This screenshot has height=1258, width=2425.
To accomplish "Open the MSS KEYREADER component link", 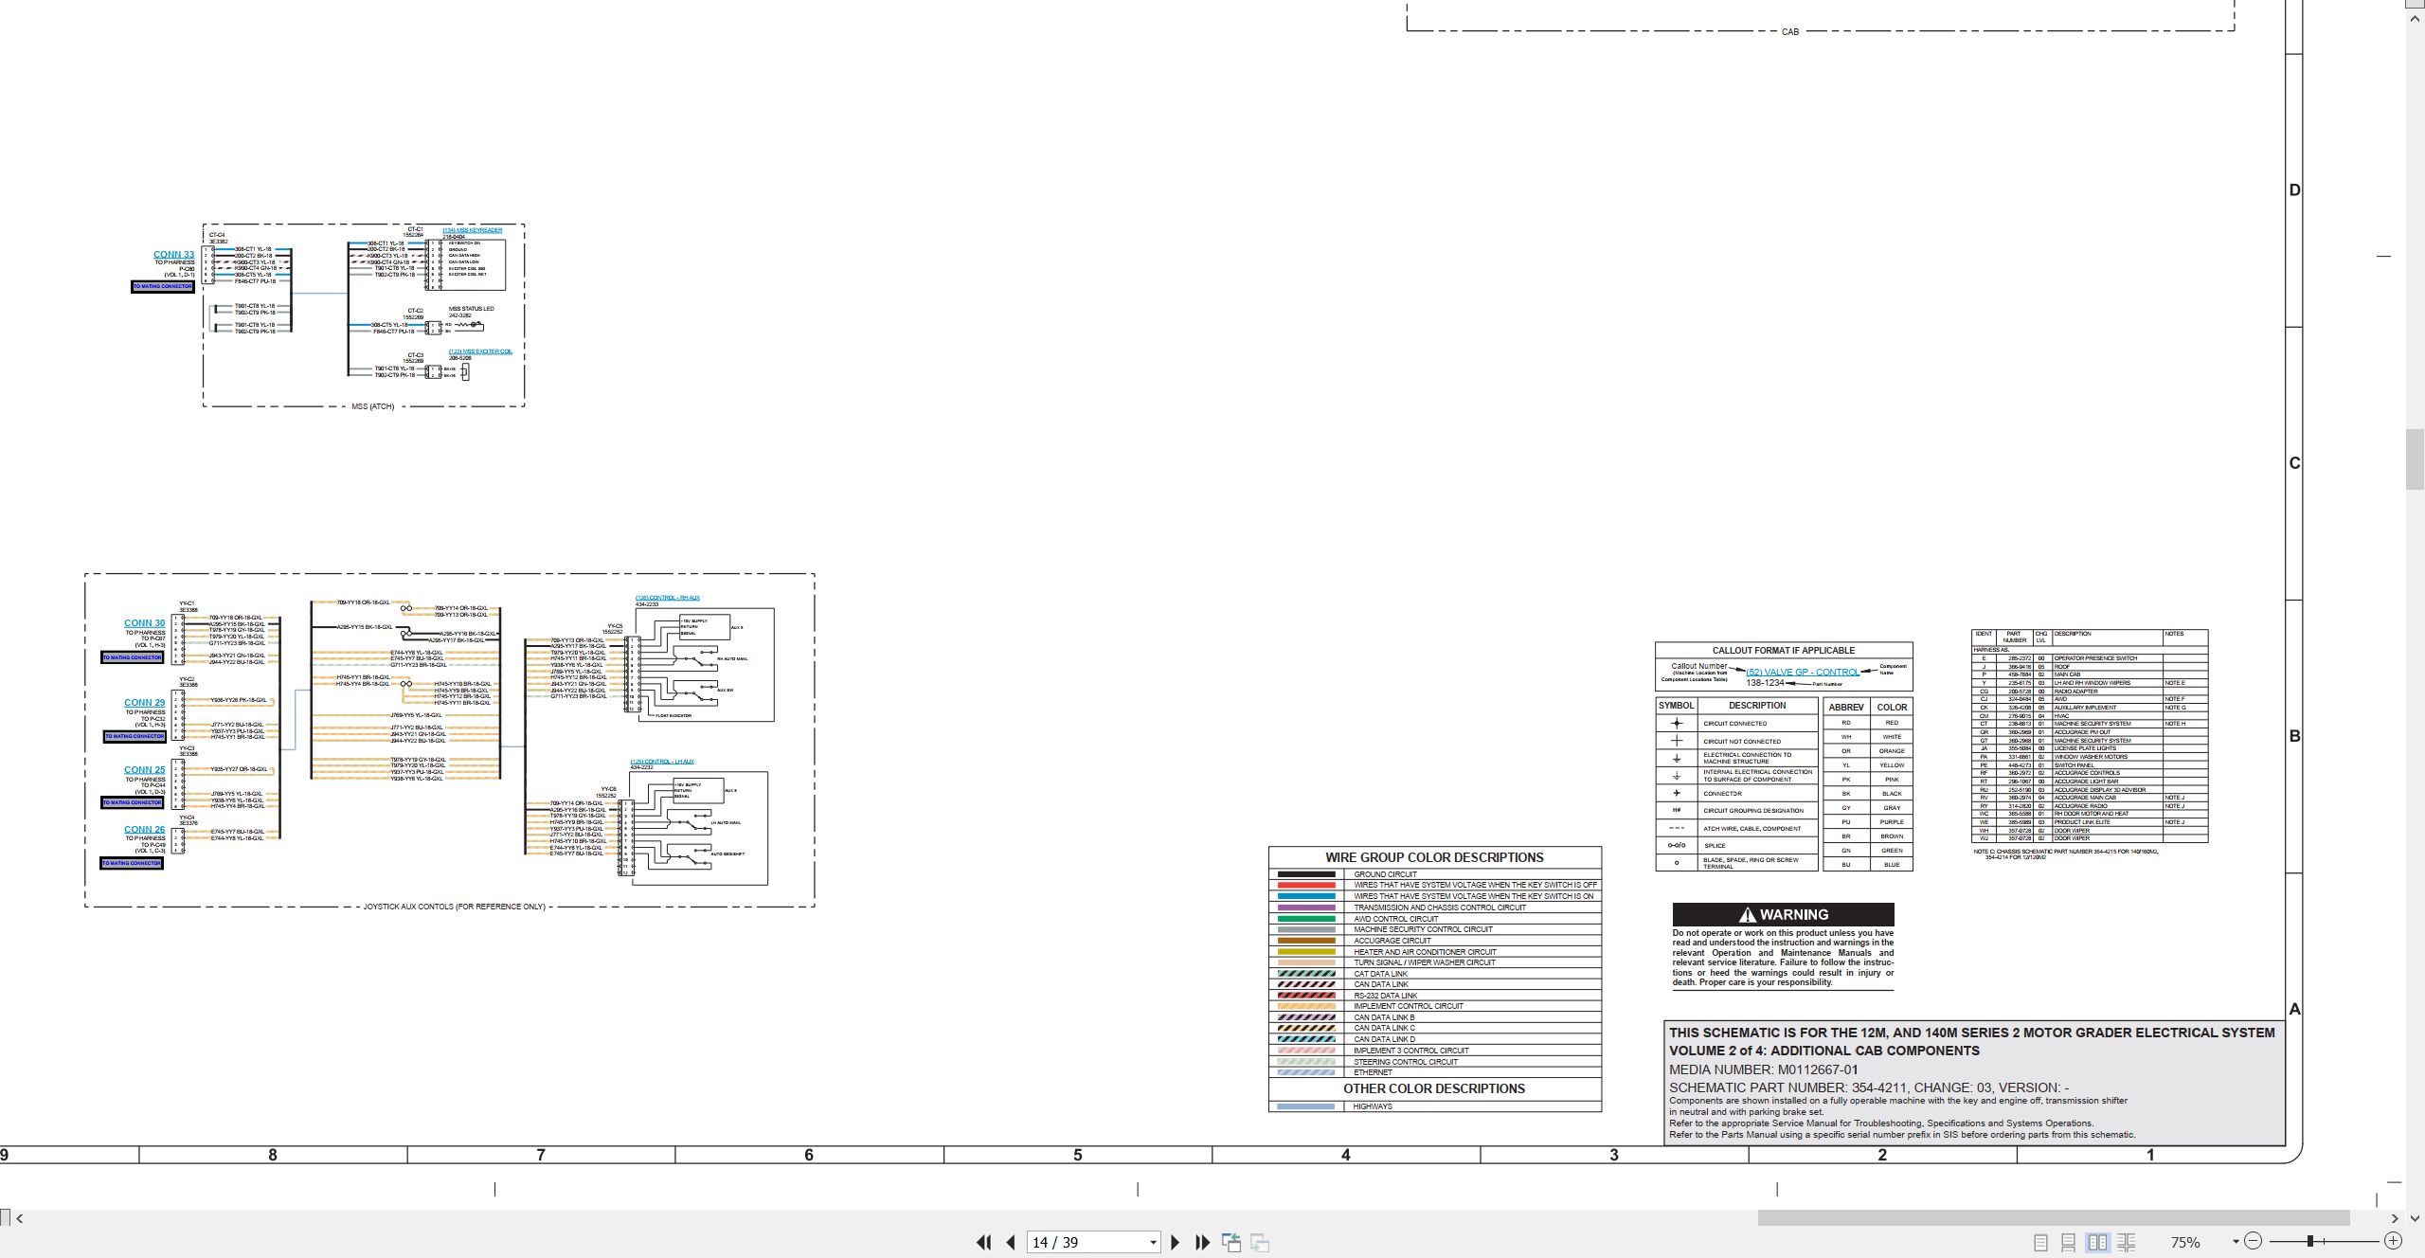I will [472, 230].
